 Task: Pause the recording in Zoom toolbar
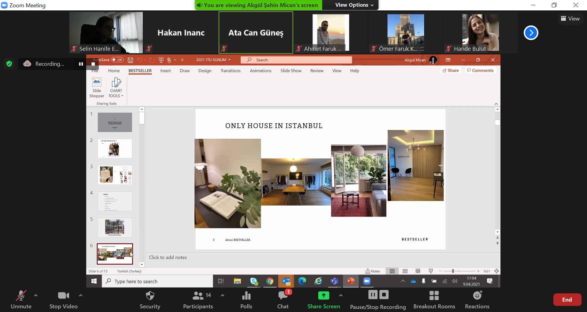(373, 295)
